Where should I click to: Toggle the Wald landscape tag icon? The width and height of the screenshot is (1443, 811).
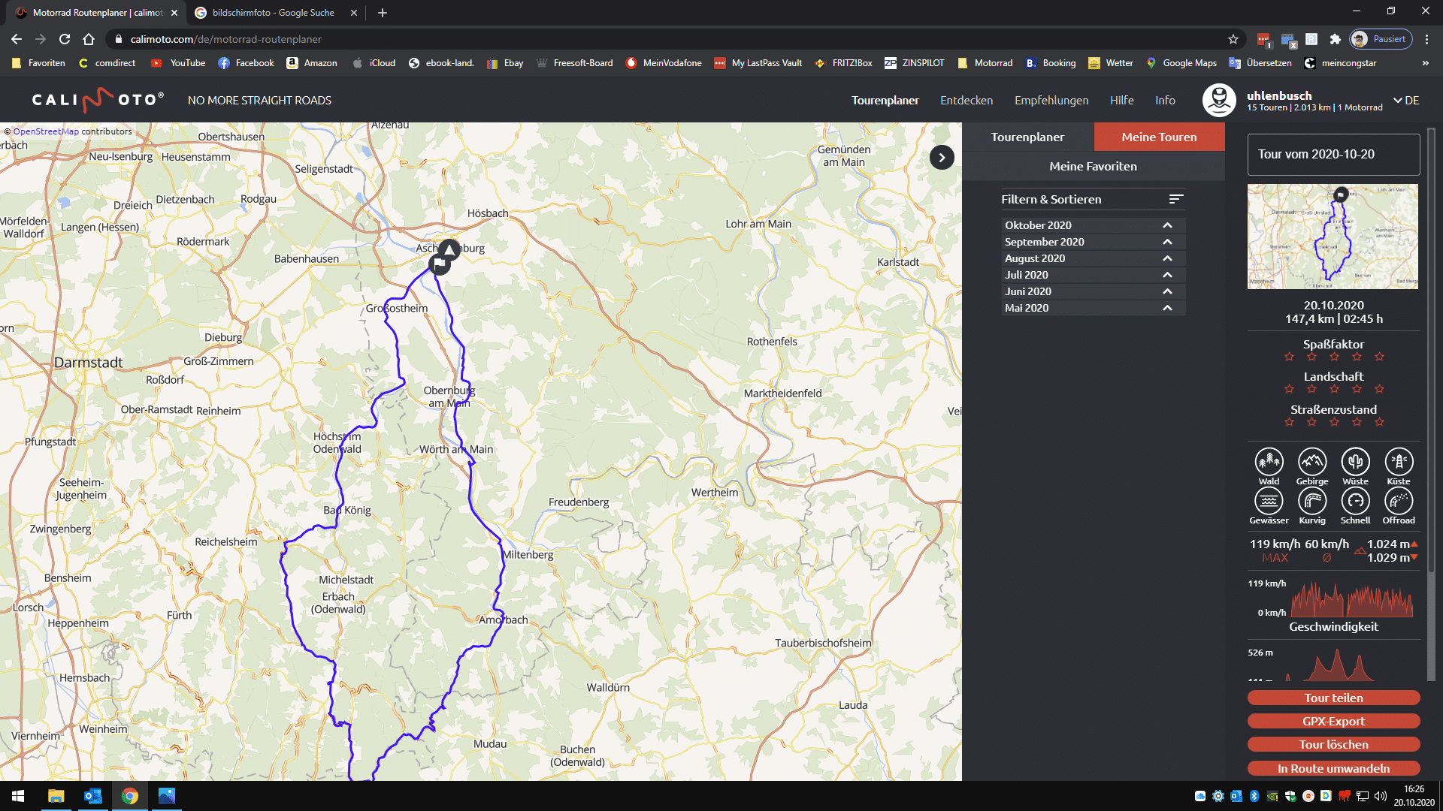tap(1269, 462)
